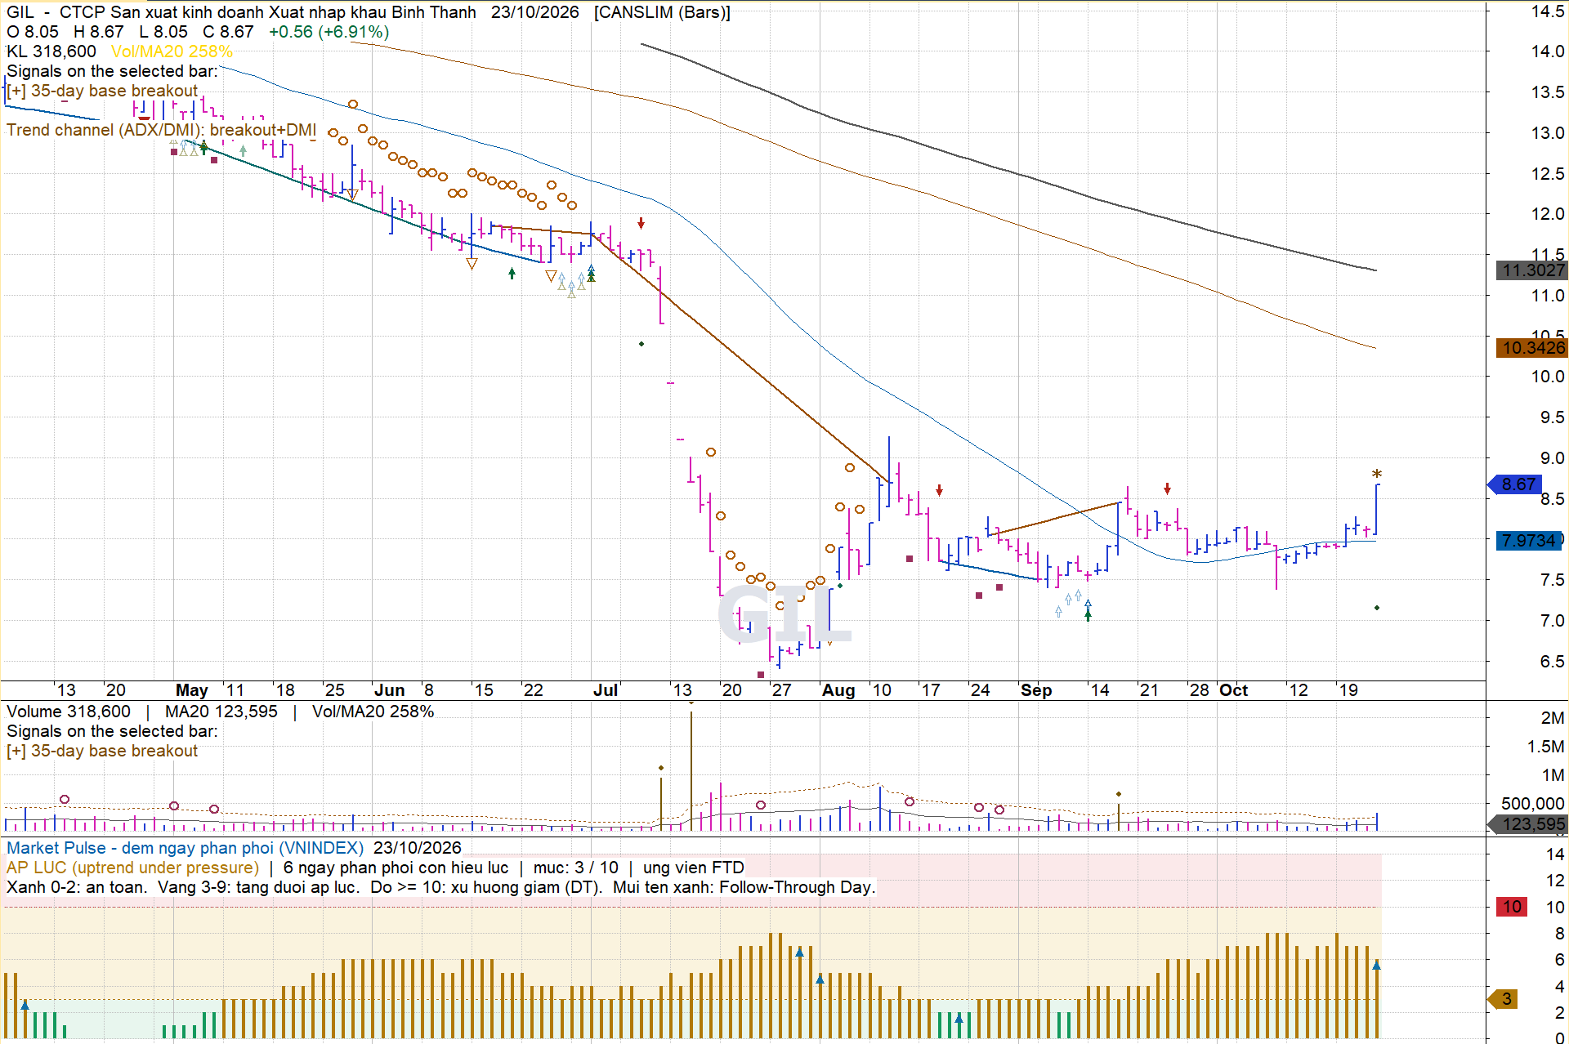Click the 7.9734 blue moving average tag

[x=1530, y=541]
